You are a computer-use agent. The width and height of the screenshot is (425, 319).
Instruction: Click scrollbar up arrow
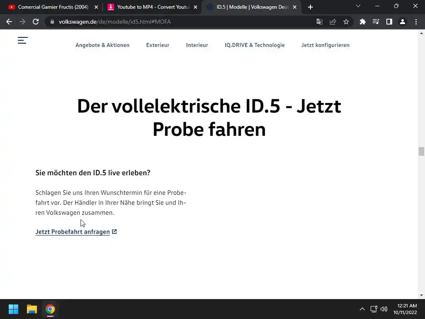pos(421,33)
